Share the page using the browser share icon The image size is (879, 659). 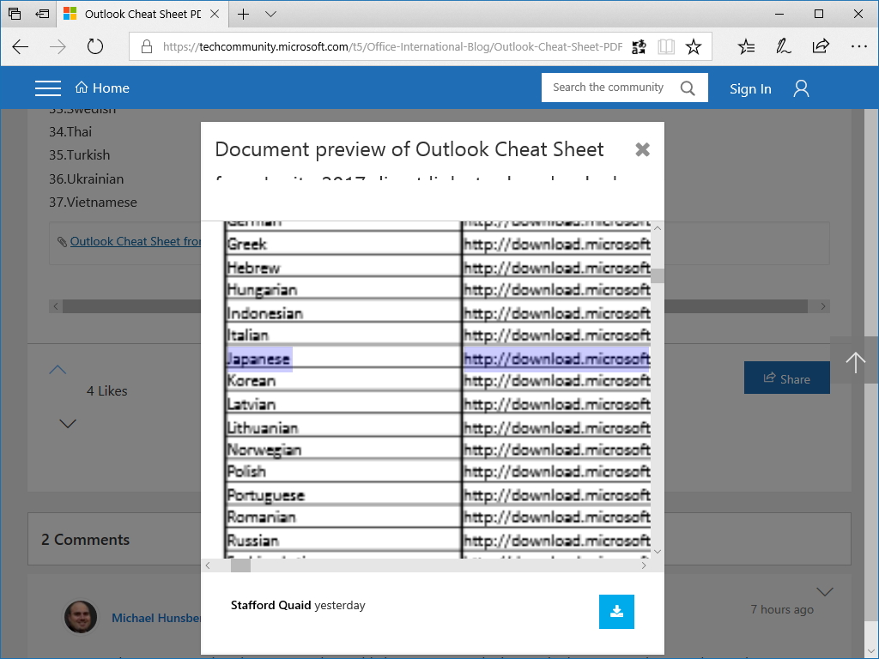(x=821, y=47)
